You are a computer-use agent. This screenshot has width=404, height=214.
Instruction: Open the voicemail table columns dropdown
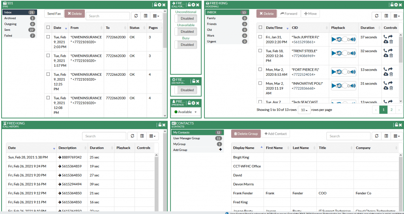397,16
